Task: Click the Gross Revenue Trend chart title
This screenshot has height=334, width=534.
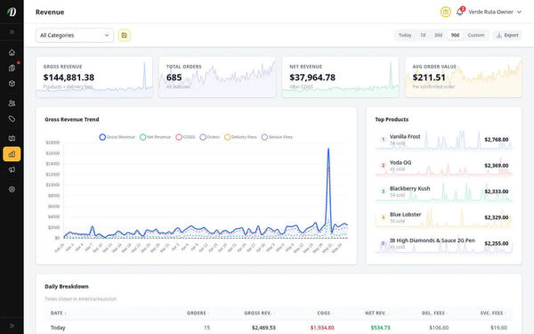Action: click(x=72, y=119)
